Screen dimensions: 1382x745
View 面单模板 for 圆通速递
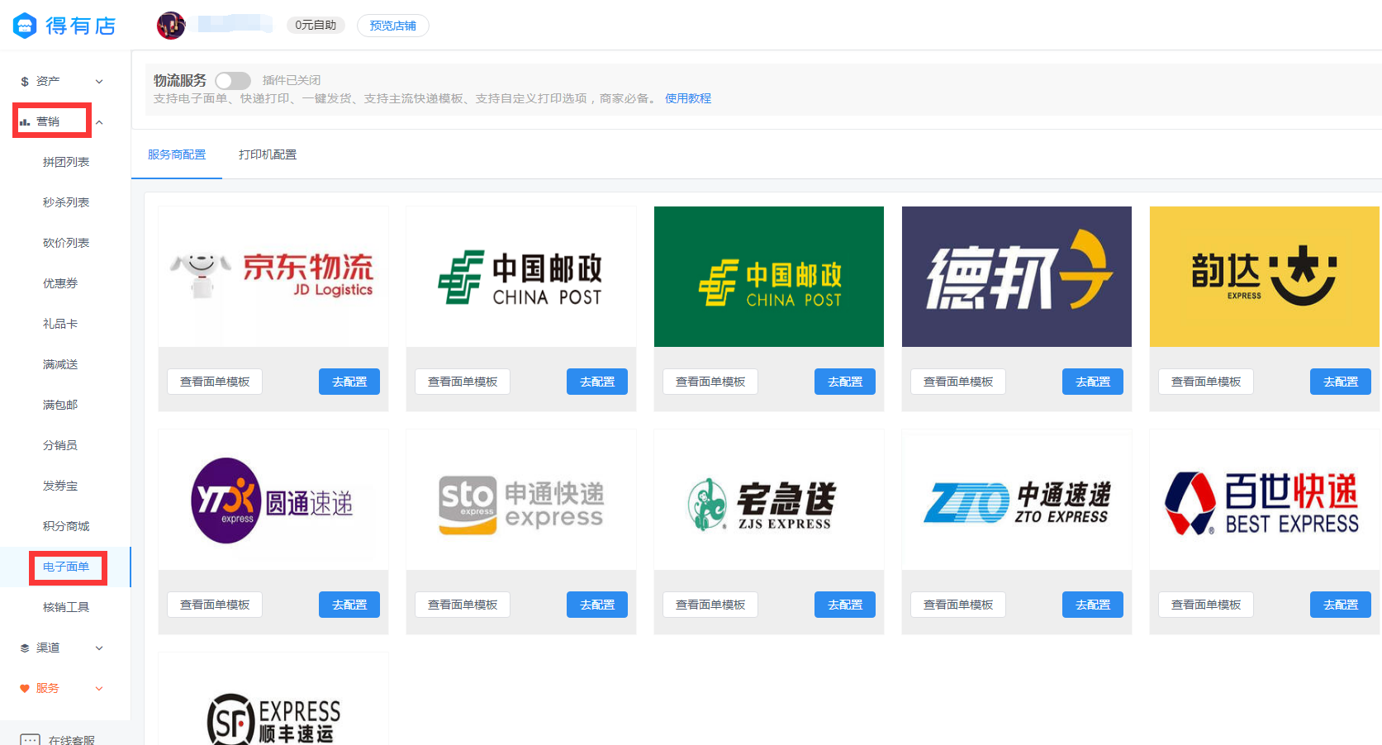[x=215, y=605]
